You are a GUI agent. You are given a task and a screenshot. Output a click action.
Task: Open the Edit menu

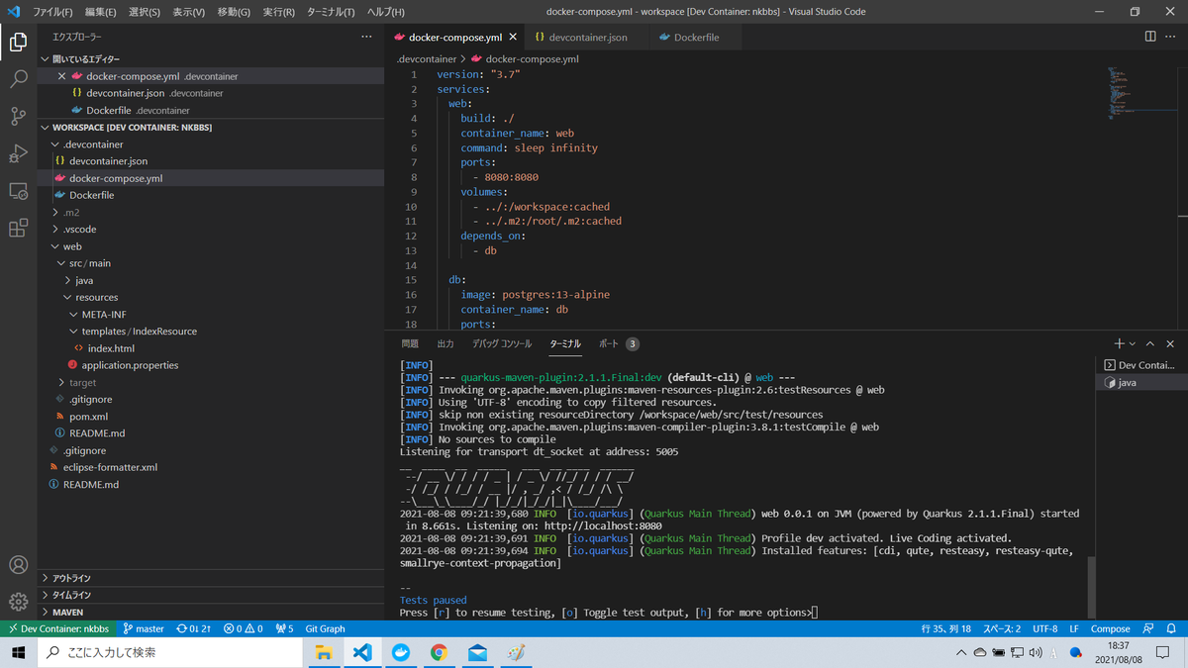pos(100,12)
